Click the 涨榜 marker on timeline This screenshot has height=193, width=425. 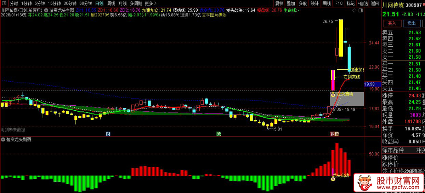click(x=334, y=134)
